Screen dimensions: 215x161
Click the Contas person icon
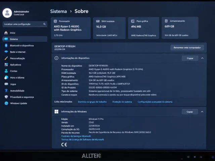tap(6, 71)
